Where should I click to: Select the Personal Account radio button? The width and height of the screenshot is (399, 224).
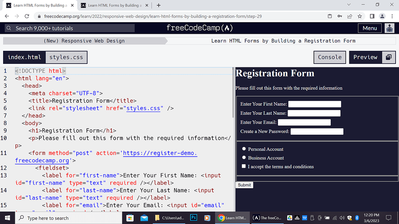pyautogui.click(x=244, y=149)
